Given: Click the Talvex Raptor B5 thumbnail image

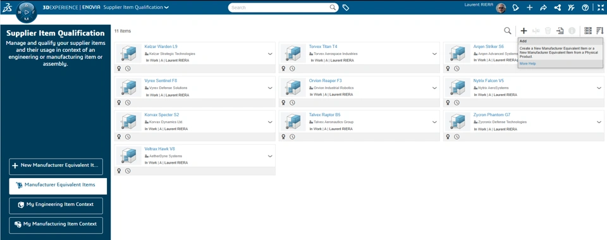Looking at the screenshot, I should click(293, 122).
